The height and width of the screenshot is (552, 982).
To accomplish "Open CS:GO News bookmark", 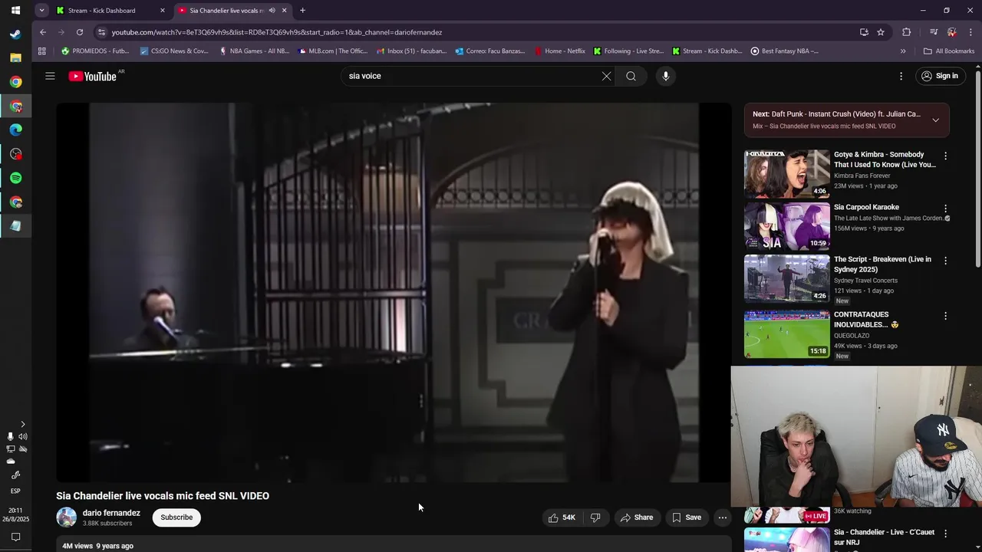I will click(174, 51).
